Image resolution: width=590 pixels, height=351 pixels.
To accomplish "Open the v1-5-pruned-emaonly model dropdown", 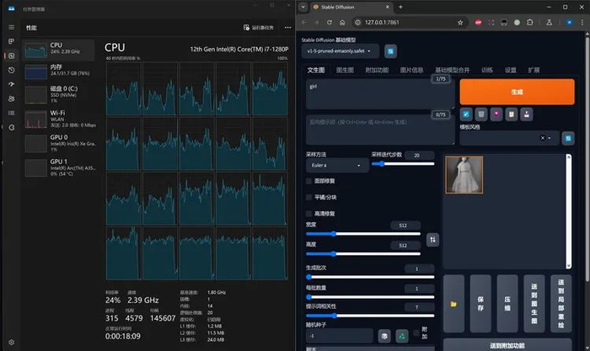I will click(x=339, y=52).
